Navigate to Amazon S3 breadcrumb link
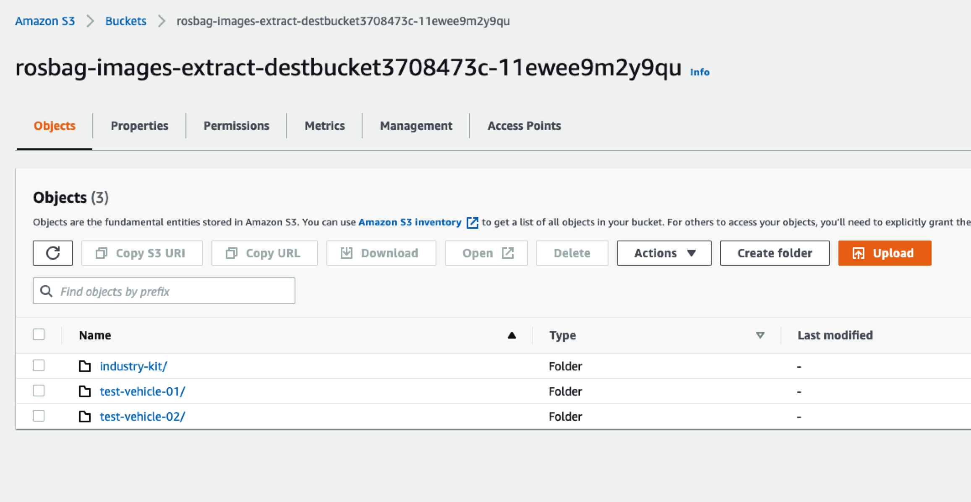Image resolution: width=971 pixels, height=502 pixels. (x=45, y=21)
